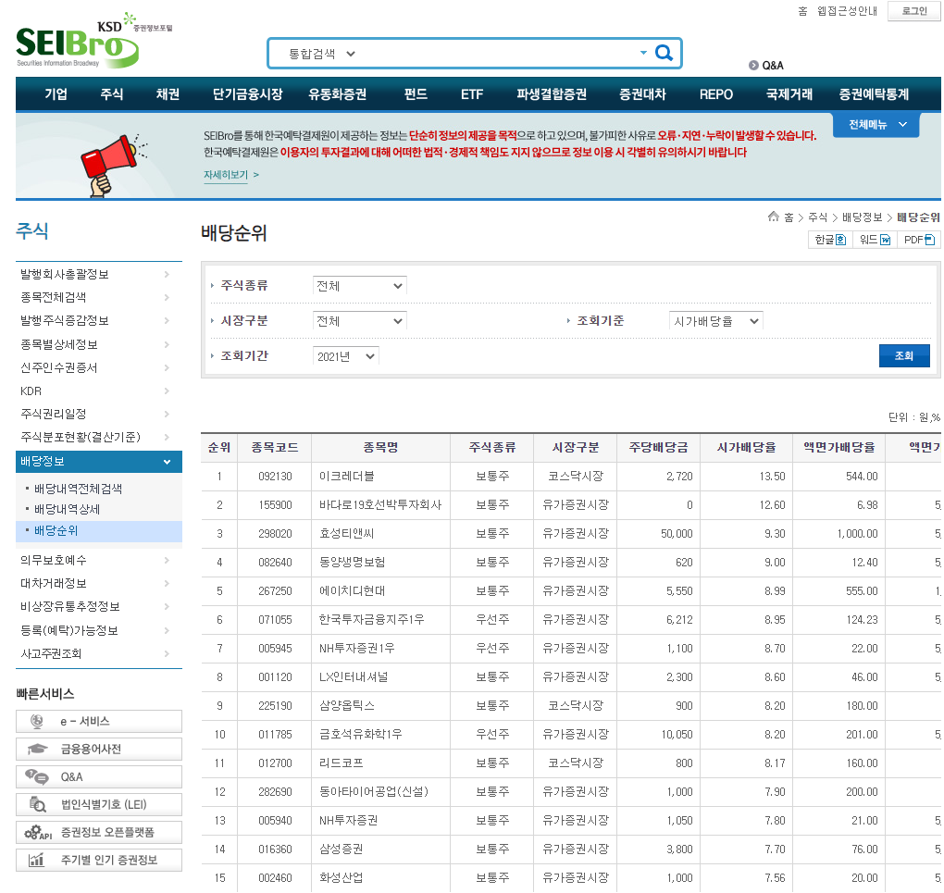The height and width of the screenshot is (893, 944).
Task: Click the 로그인 button
Action: (x=913, y=11)
